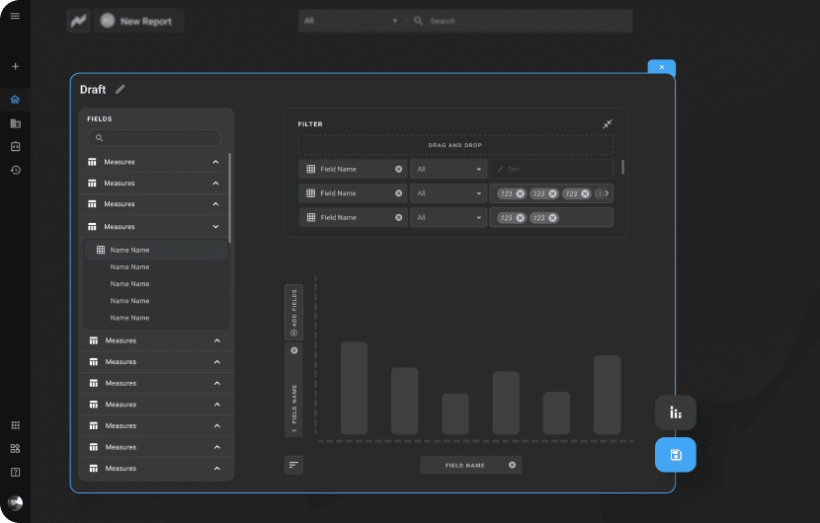Image resolution: width=820 pixels, height=523 pixels.
Task: Open the buildings icon in the sidebar
Action: [15, 123]
